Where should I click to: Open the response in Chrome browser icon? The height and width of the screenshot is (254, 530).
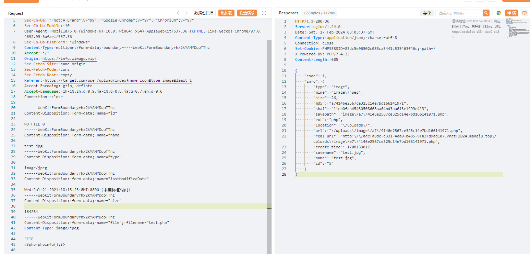click(499, 13)
